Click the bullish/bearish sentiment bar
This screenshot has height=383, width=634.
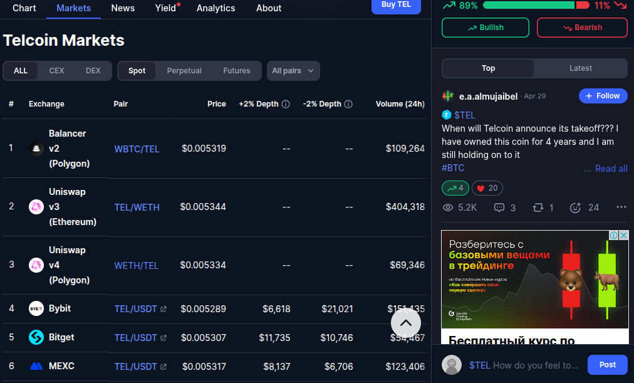[536, 5]
